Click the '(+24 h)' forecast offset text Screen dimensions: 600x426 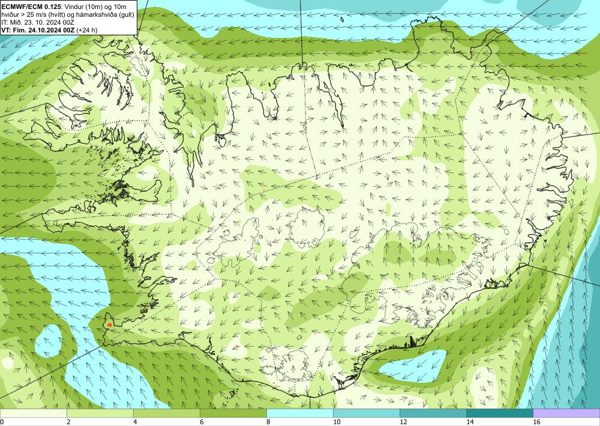pyautogui.click(x=87, y=30)
